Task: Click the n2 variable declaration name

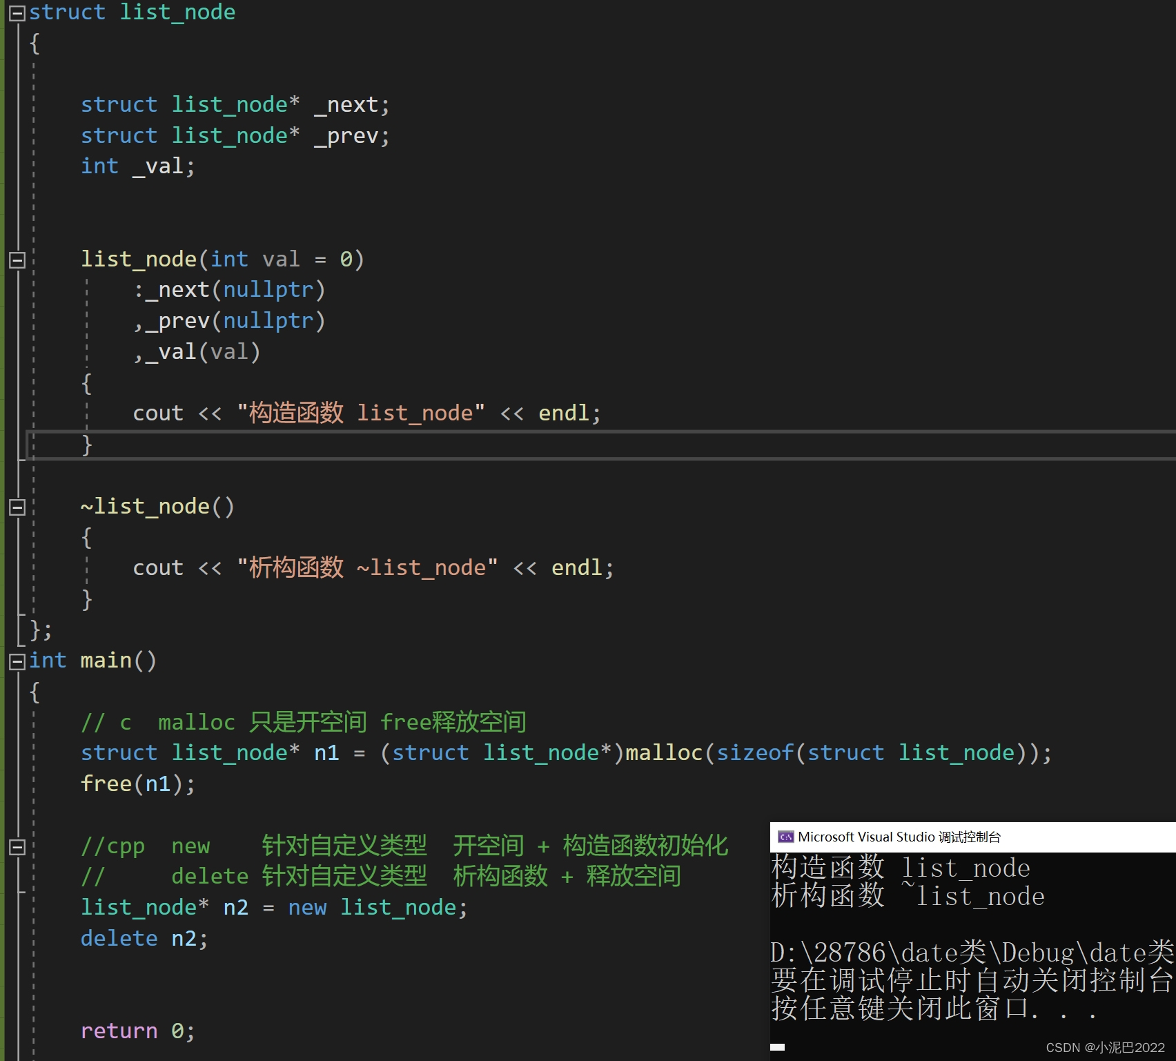Action: pos(236,908)
